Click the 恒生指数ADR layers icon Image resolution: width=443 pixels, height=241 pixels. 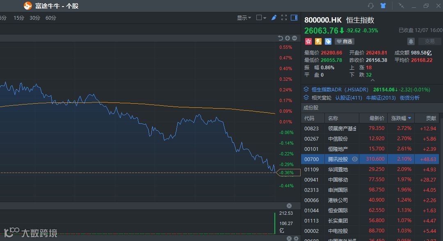click(x=306, y=89)
